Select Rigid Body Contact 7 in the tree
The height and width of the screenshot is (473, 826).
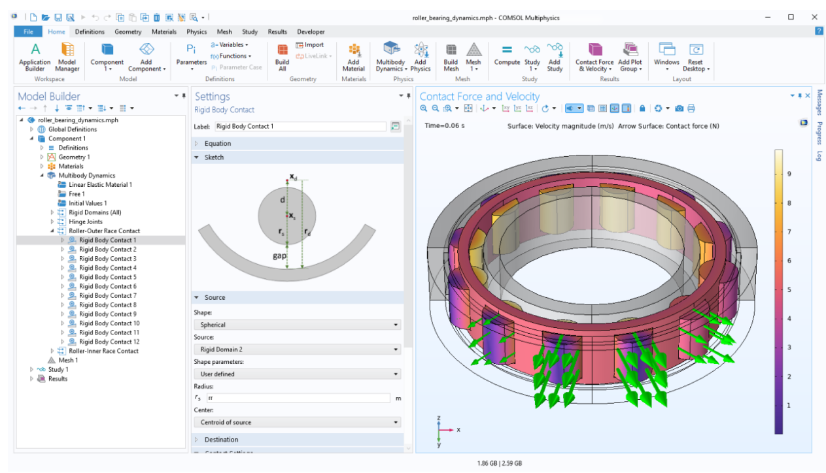pyautogui.click(x=107, y=295)
